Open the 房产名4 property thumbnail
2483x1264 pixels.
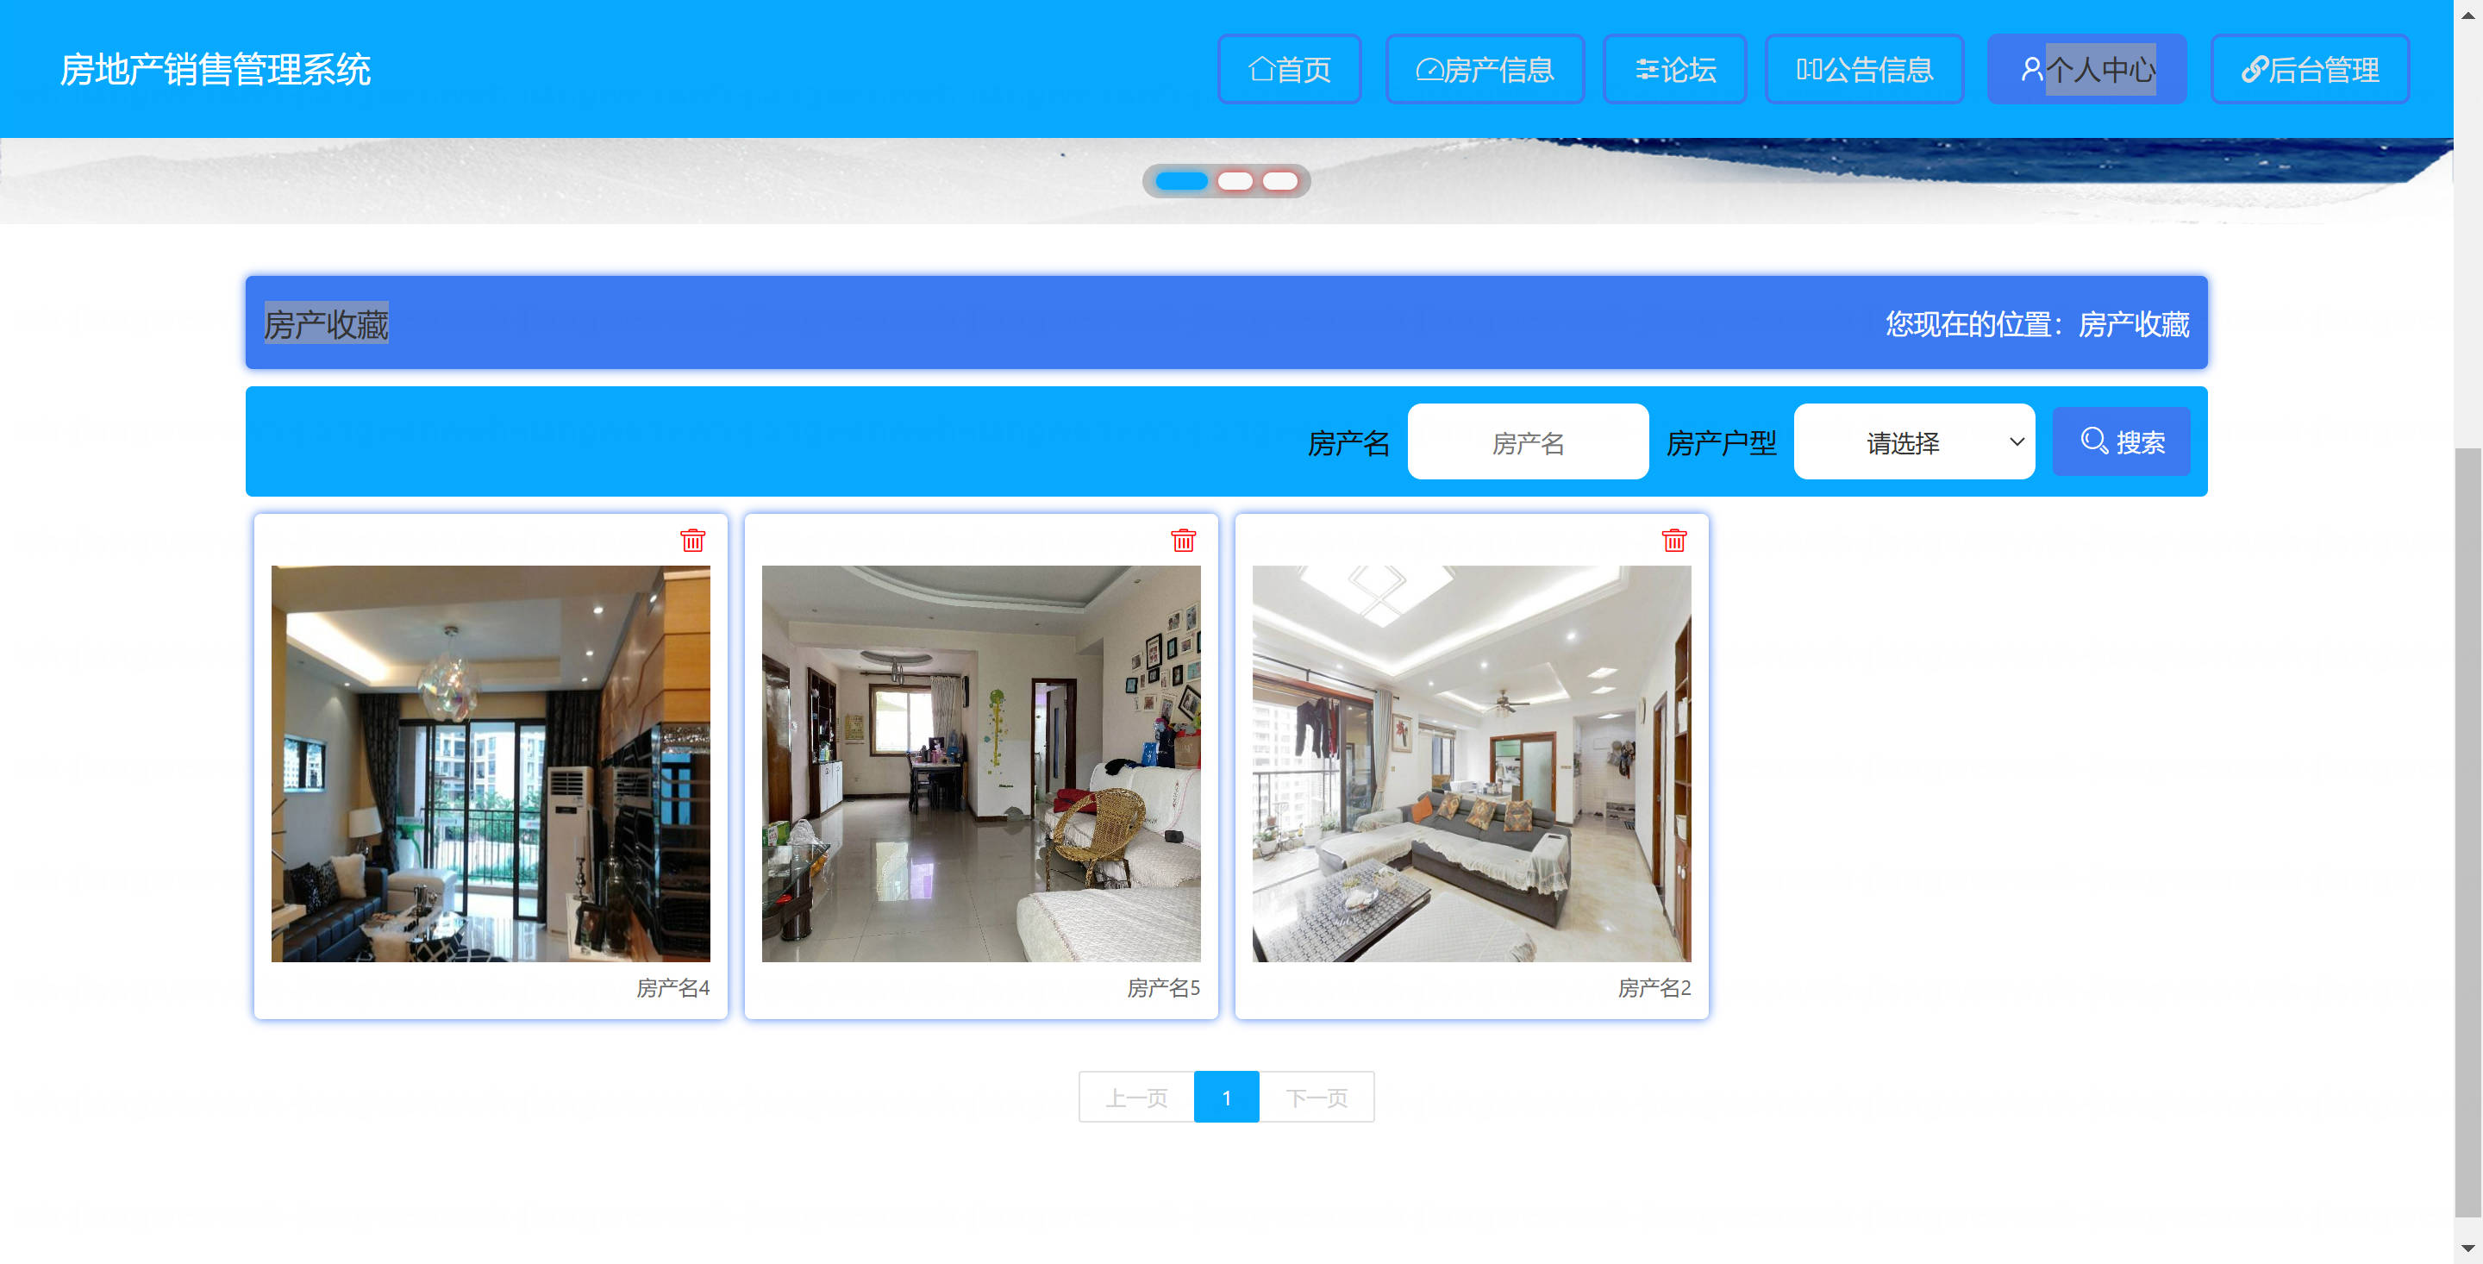pyautogui.click(x=490, y=763)
